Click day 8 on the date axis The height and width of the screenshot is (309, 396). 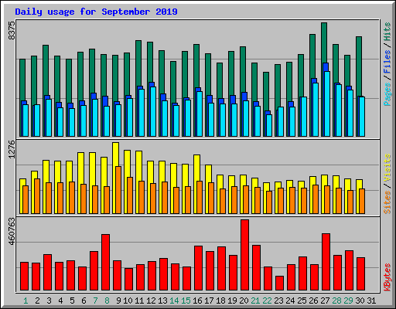tap(107, 301)
